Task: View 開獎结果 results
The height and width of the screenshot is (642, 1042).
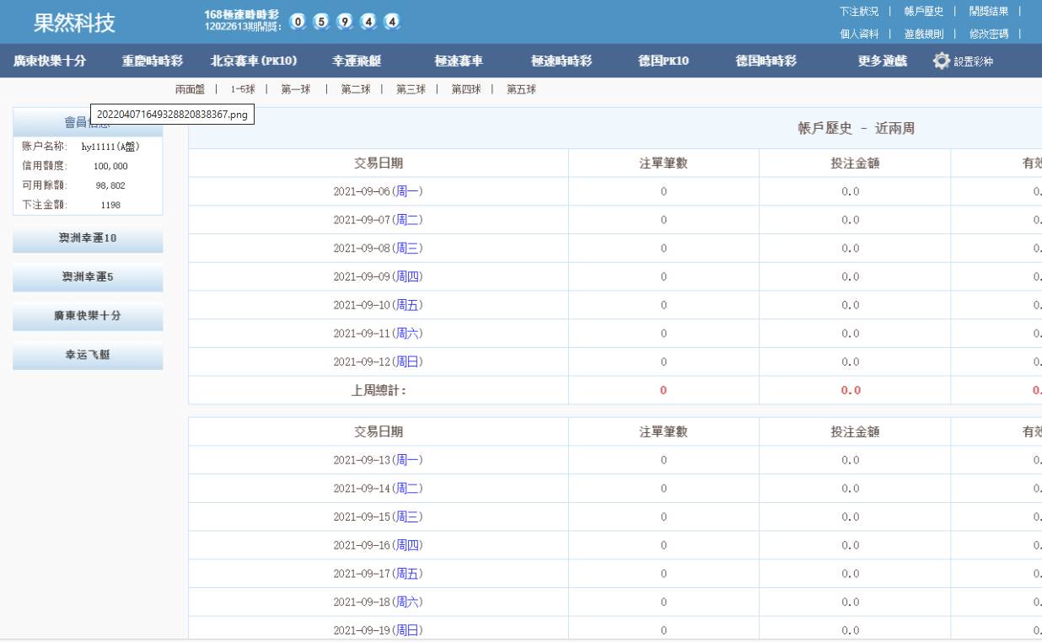Action: pyautogui.click(x=989, y=11)
